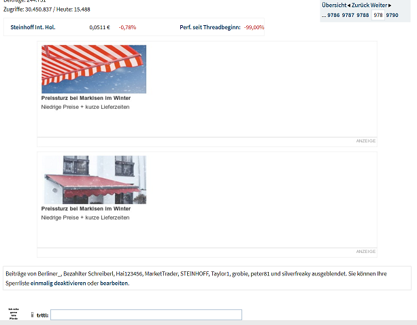
Task: Open the red striped awning ad image
Action: point(94,69)
